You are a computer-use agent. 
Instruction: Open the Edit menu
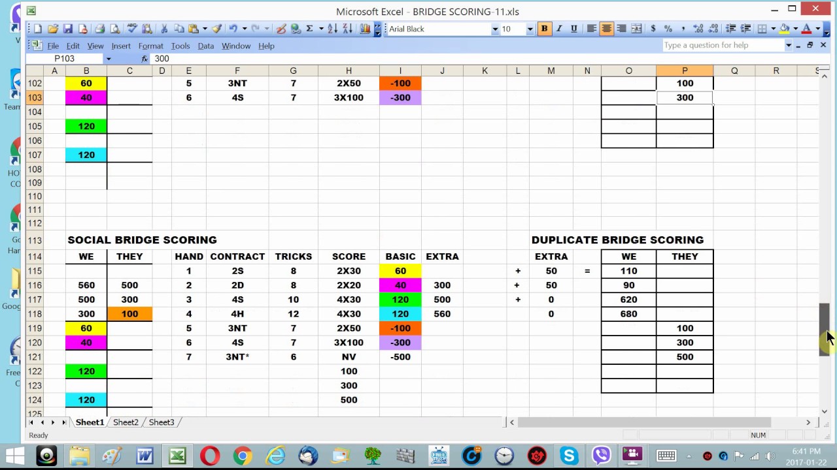coord(73,46)
